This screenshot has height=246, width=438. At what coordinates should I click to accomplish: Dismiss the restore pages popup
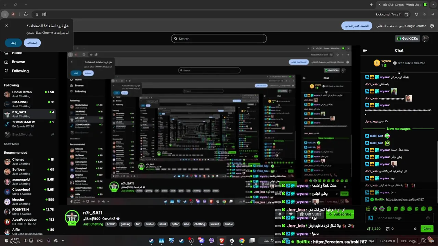7,26
